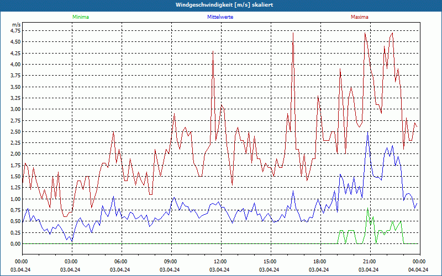
Task: Click the 12:00 time axis label
Action: tap(220, 261)
